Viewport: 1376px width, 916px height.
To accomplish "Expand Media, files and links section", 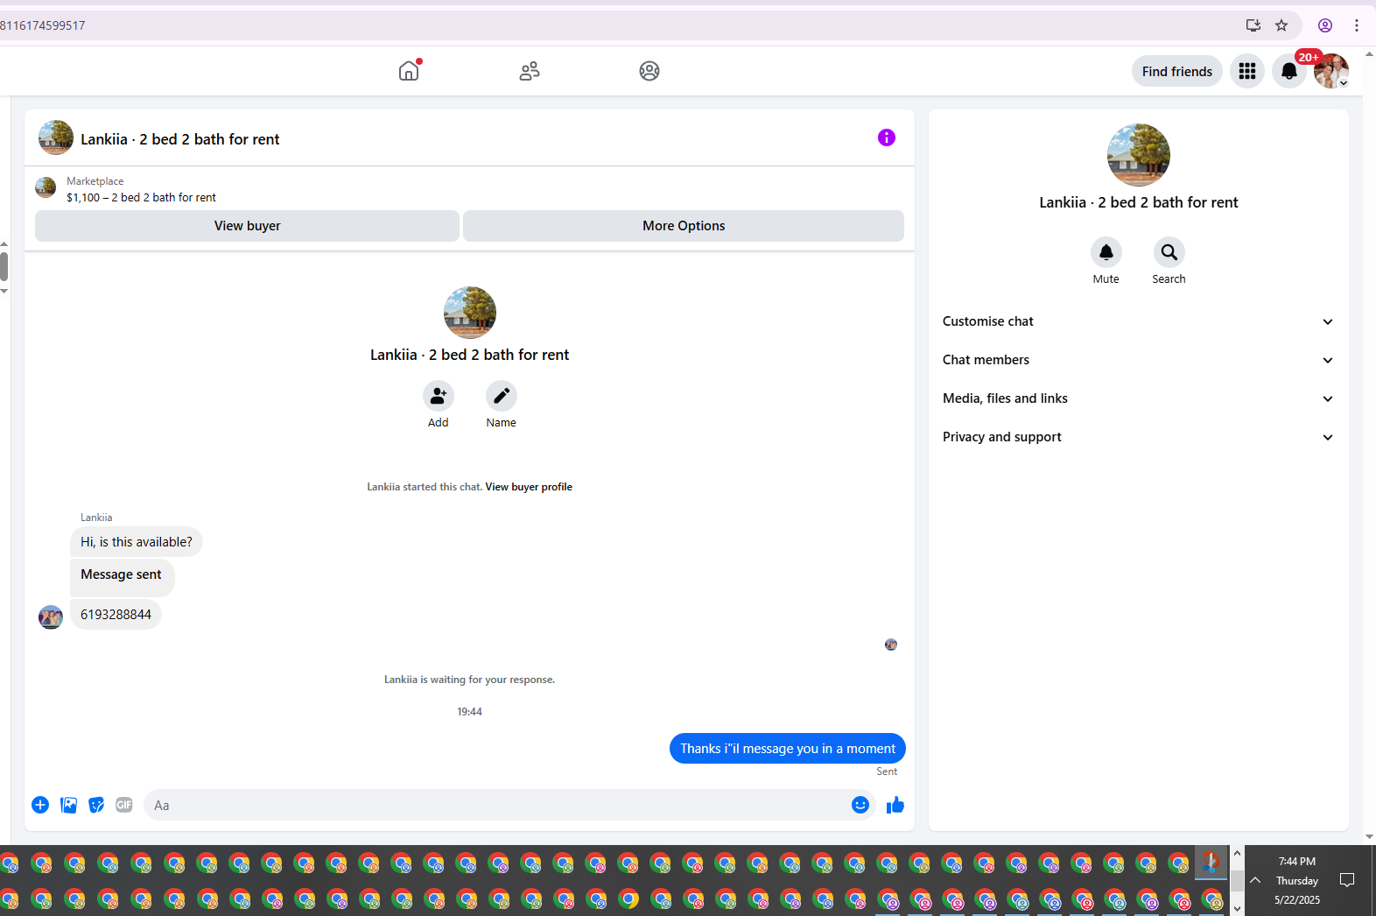I will pos(1139,398).
